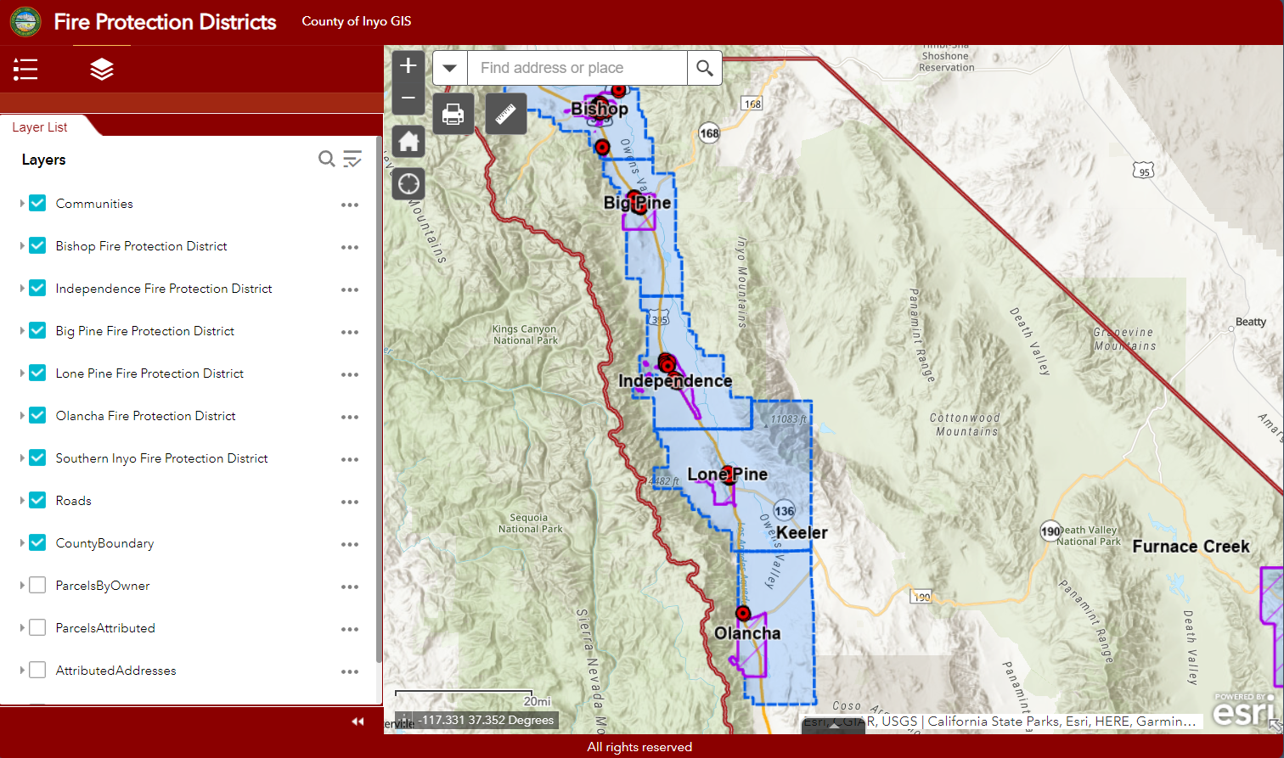Uncheck the Roads layer

pos(37,500)
